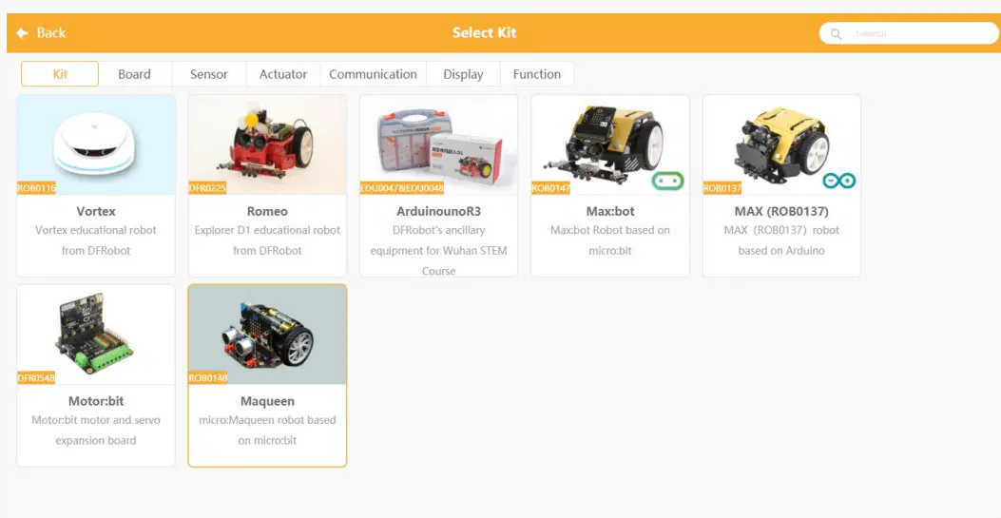Image resolution: width=1001 pixels, height=518 pixels.
Task: Select the MAX (ROB0137) robot thumbnail
Action: [781, 144]
